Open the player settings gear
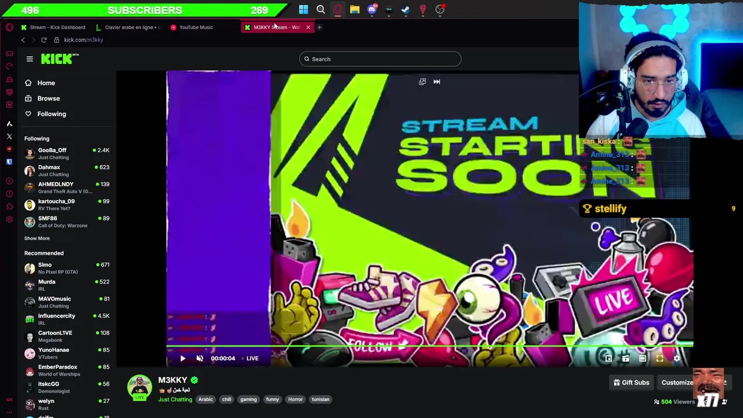 pos(677,359)
